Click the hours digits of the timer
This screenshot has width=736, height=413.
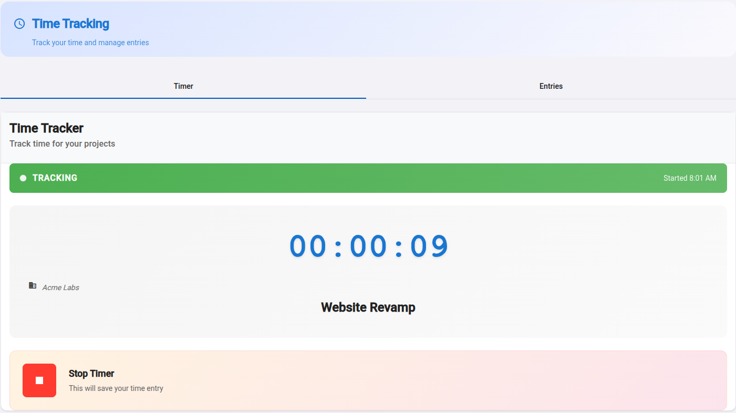pos(308,246)
